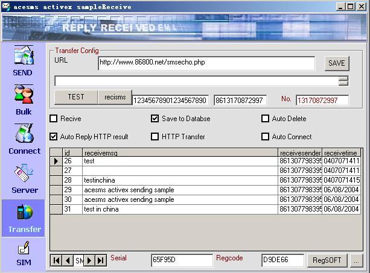Screen dimensions: 370x273
Task: Click the 12345678901234567890 field
Action: pos(170,101)
